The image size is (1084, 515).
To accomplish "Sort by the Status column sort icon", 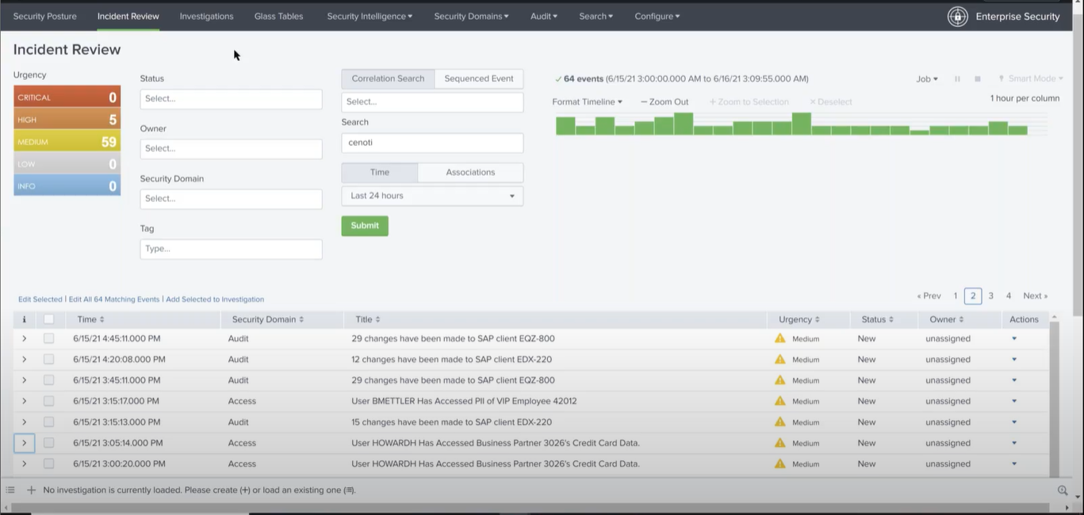I will pos(891,319).
